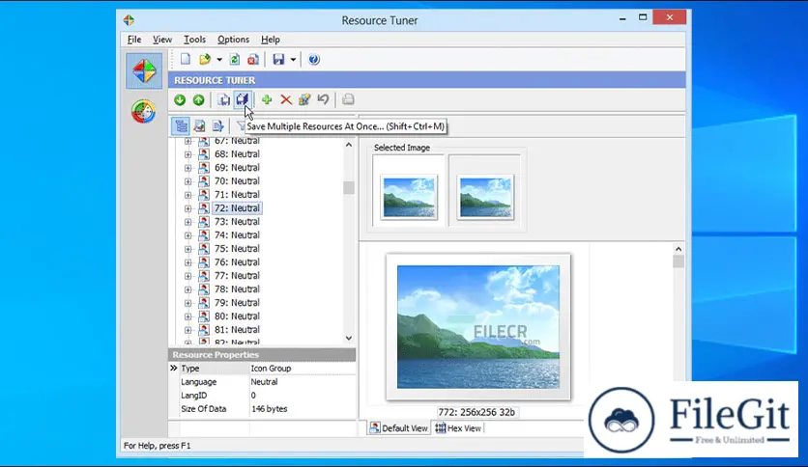This screenshot has width=808, height=467.
Task: Click the Reload file icon with green arrows
Action: [235, 59]
